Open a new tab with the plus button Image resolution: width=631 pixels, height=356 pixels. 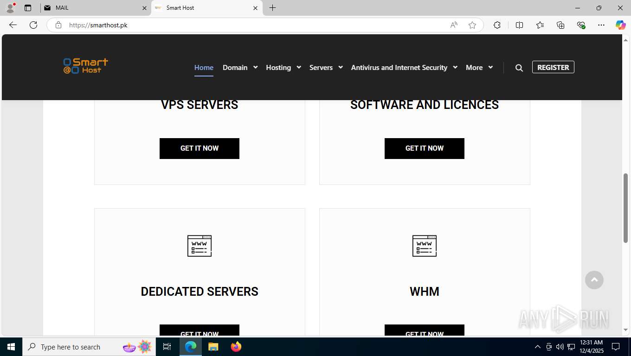pyautogui.click(x=272, y=8)
